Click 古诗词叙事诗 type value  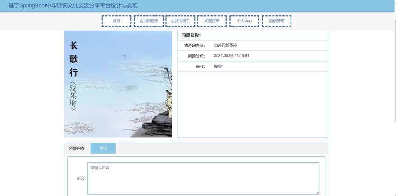pyautogui.click(x=226, y=45)
